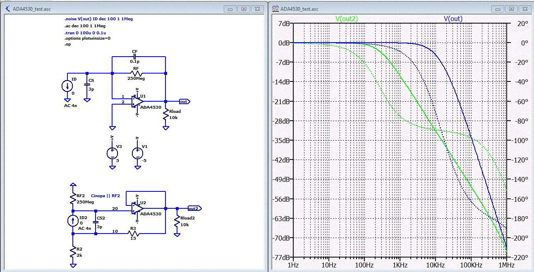Select the ID2 current source symbol
The width and height of the screenshot is (534, 272).
73,221
